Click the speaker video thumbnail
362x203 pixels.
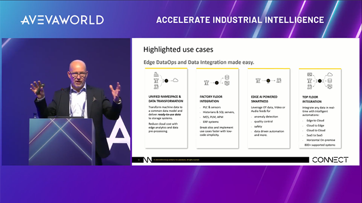66,102
